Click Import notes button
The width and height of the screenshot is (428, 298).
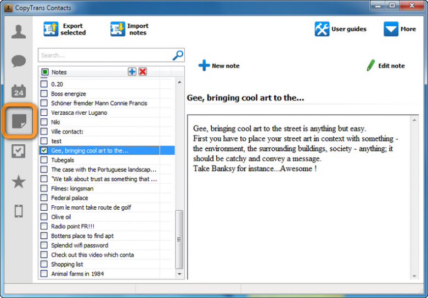[x=129, y=29]
